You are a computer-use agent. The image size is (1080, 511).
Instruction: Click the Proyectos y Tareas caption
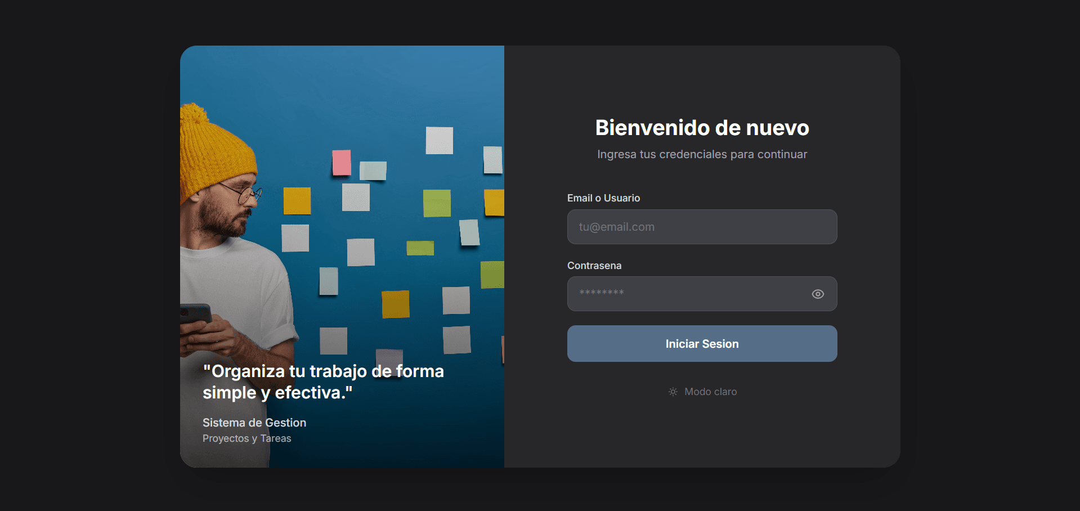[247, 438]
